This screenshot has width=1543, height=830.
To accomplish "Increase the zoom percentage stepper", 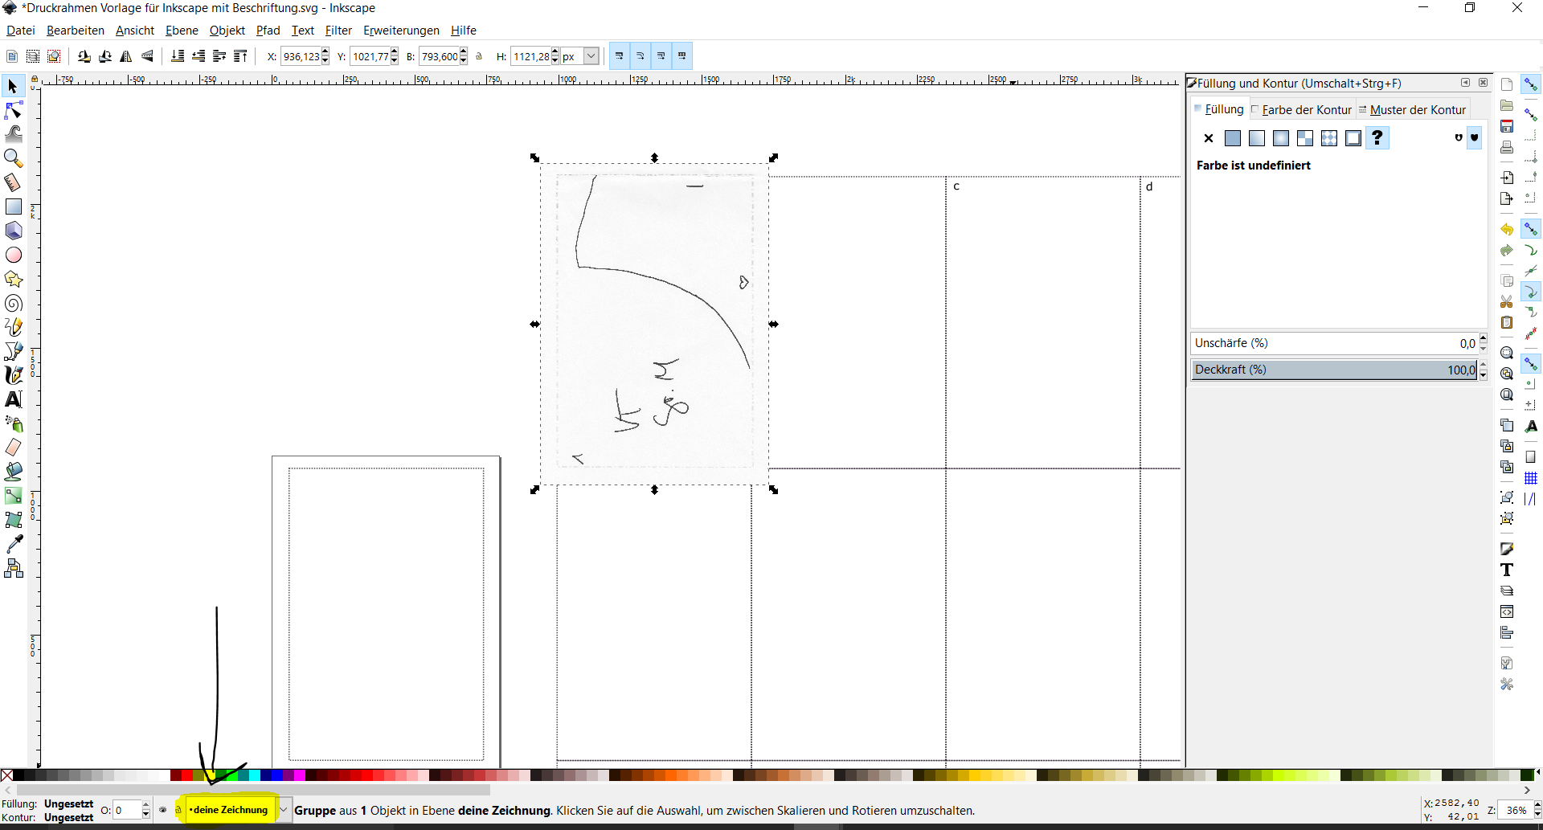I will pyautogui.click(x=1537, y=805).
